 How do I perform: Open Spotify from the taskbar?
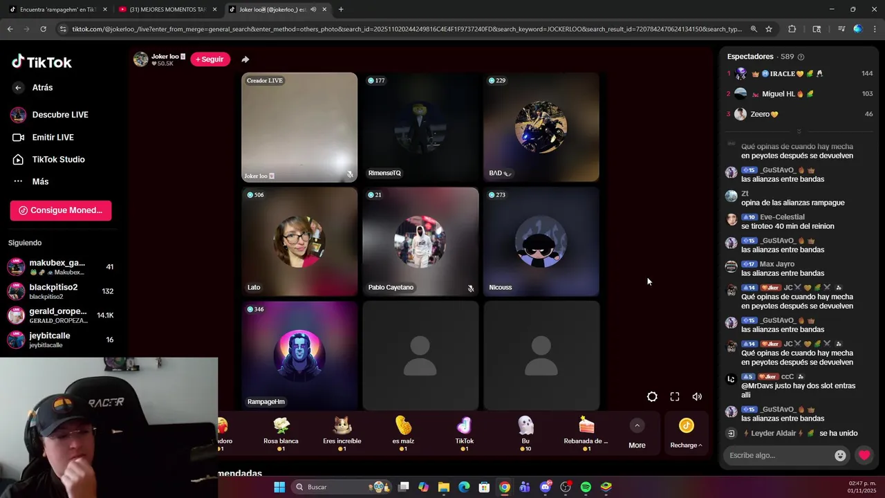click(586, 487)
